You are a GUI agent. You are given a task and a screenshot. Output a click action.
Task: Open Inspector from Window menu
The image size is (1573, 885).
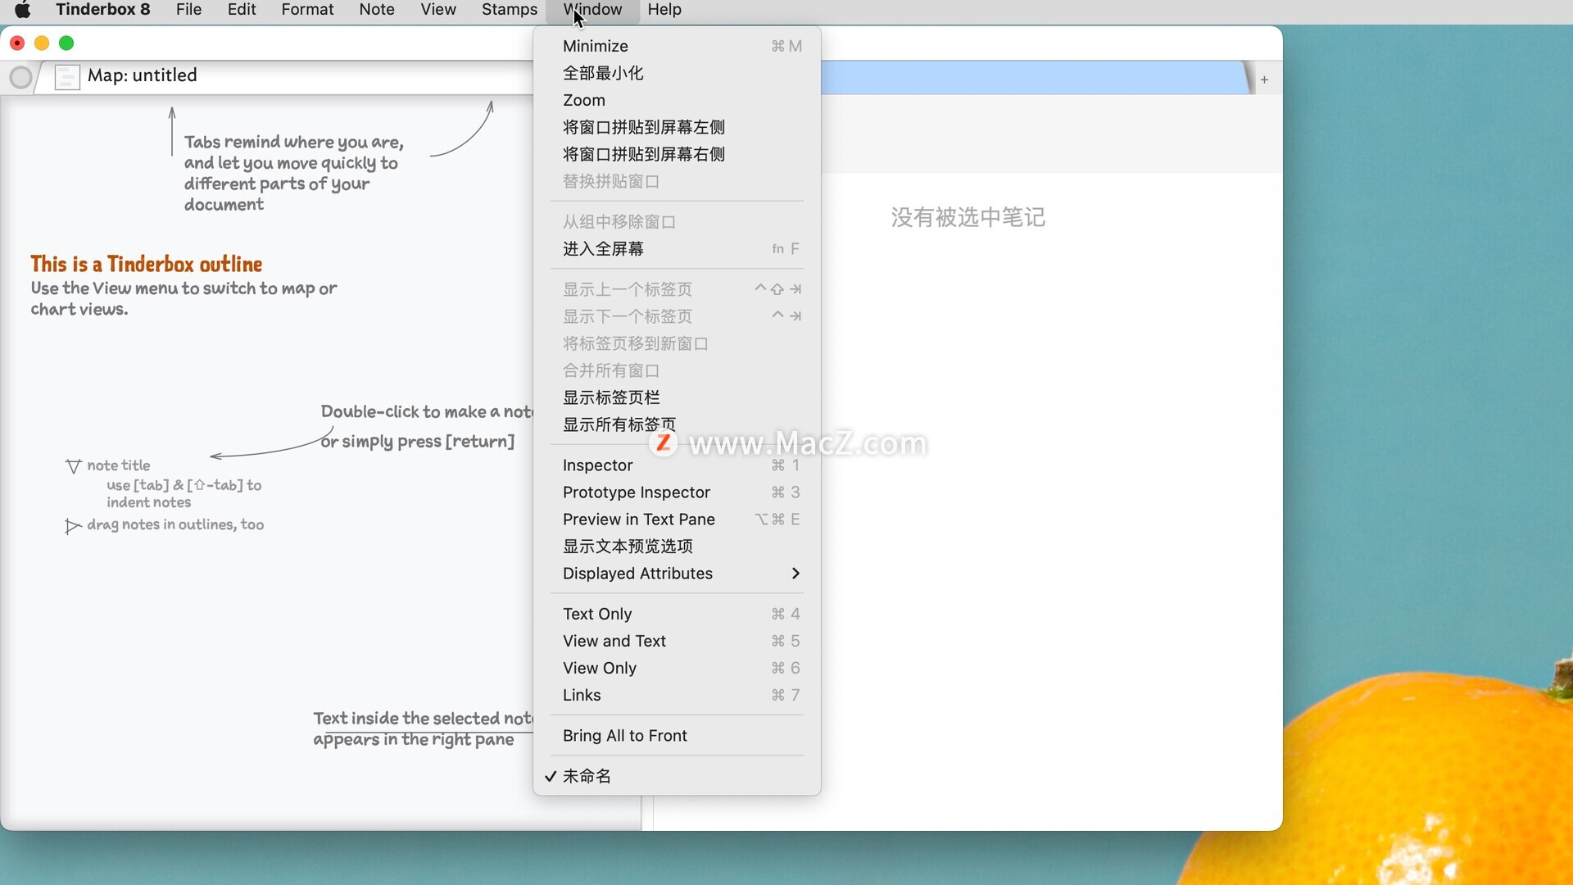tap(677, 465)
